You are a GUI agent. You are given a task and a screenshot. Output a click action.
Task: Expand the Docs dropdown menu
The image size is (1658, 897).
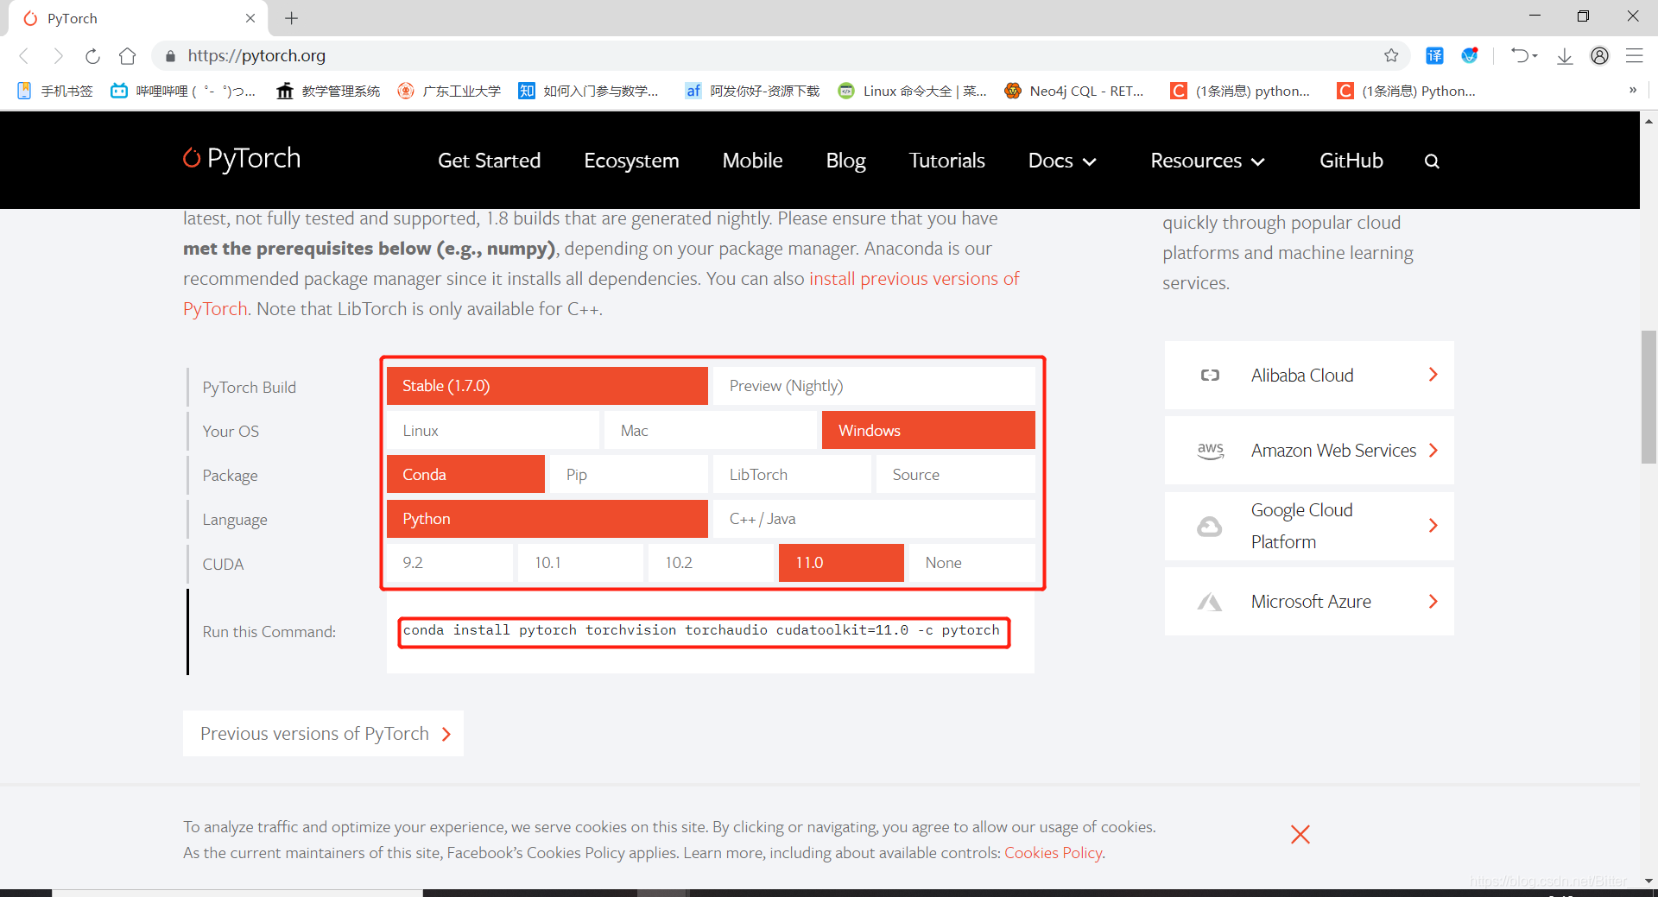tap(1062, 161)
